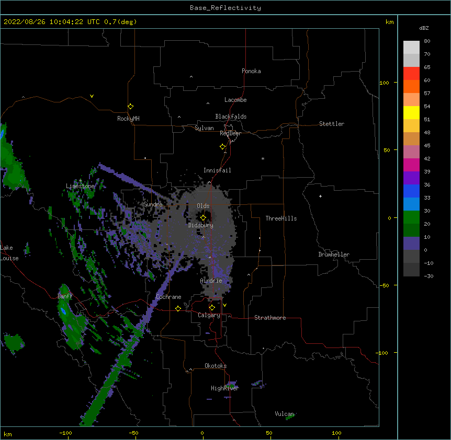Click the RockyMH label
This screenshot has width=451, height=440.
pos(128,119)
